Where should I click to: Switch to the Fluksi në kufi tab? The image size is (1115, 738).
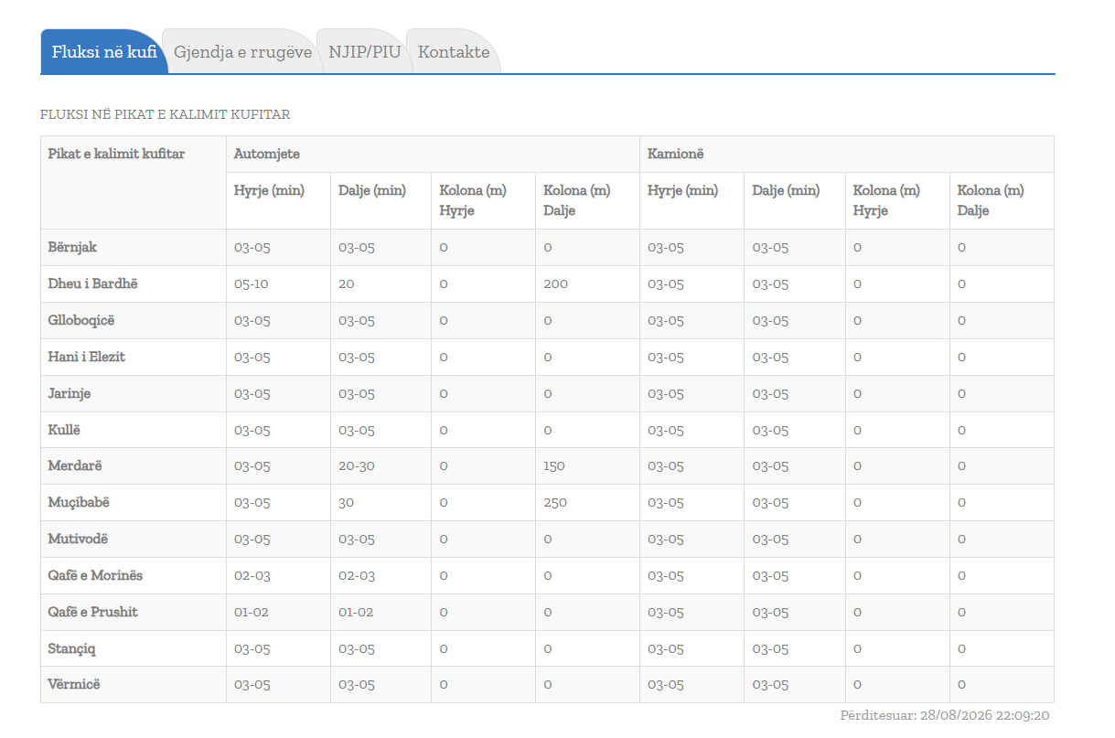(x=104, y=52)
